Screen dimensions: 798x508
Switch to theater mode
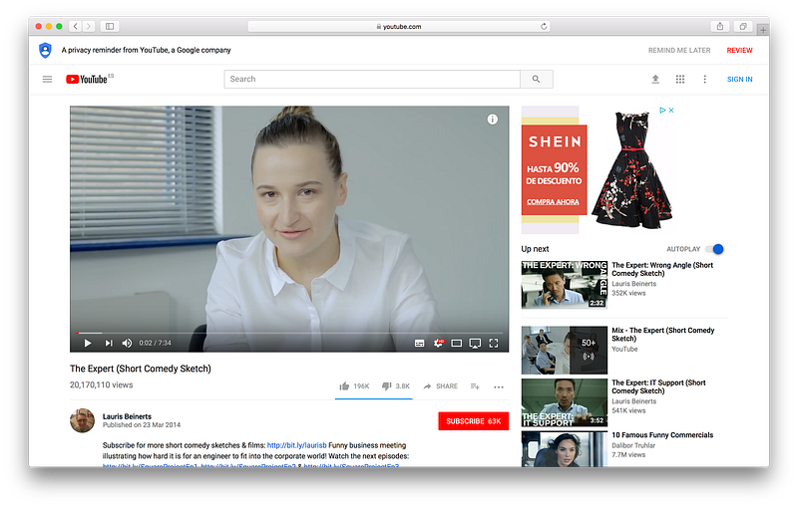click(x=457, y=344)
